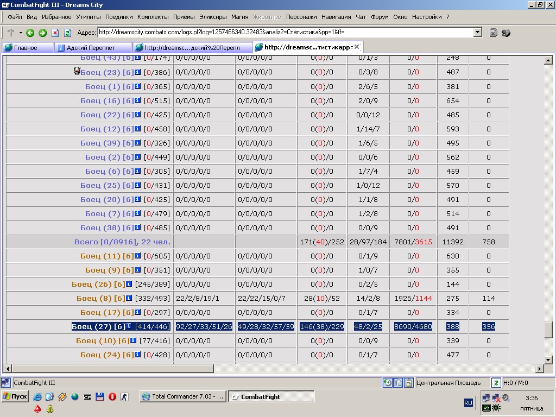Launch Opera from quick launch
The image size is (556, 417).
coord(112,397)
